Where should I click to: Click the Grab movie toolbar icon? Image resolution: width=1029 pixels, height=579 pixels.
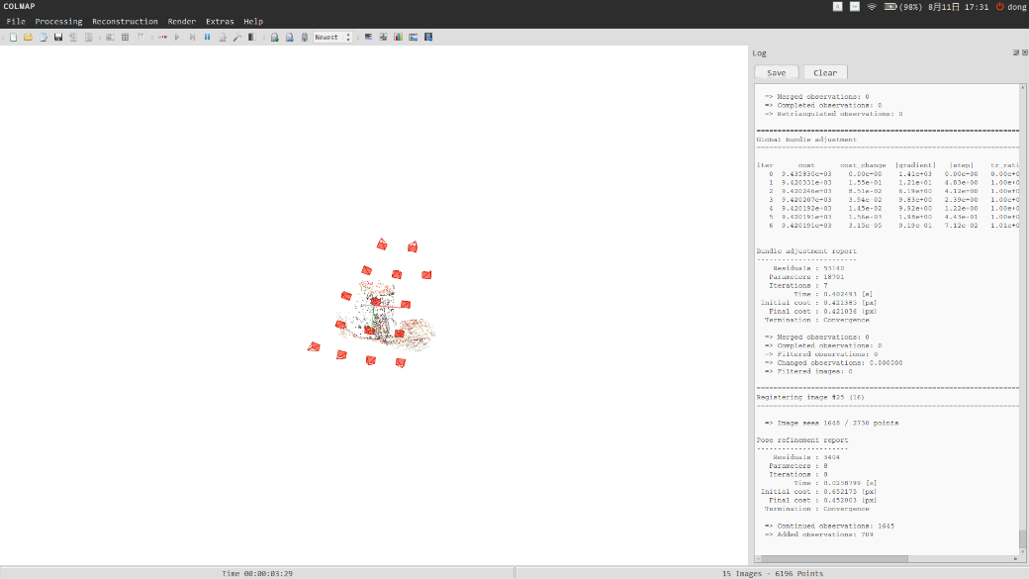(x=428, y=38)
